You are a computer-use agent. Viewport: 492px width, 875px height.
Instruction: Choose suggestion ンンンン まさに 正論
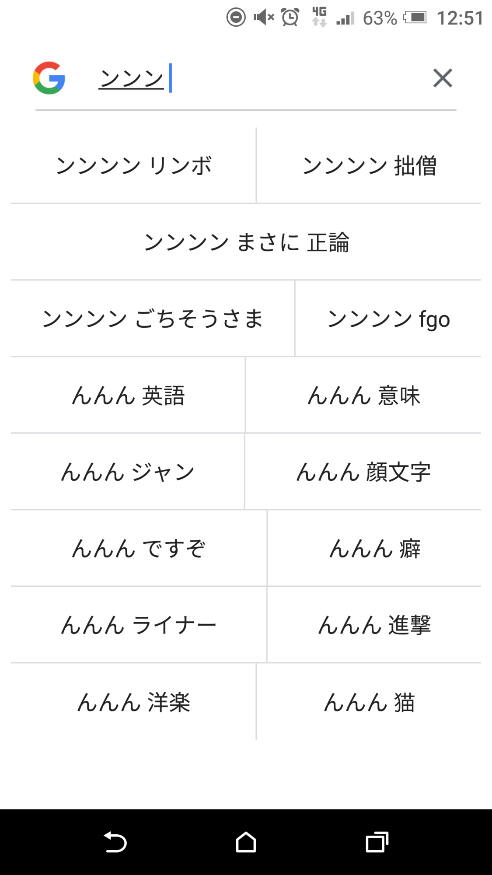[x=246, y=242]
